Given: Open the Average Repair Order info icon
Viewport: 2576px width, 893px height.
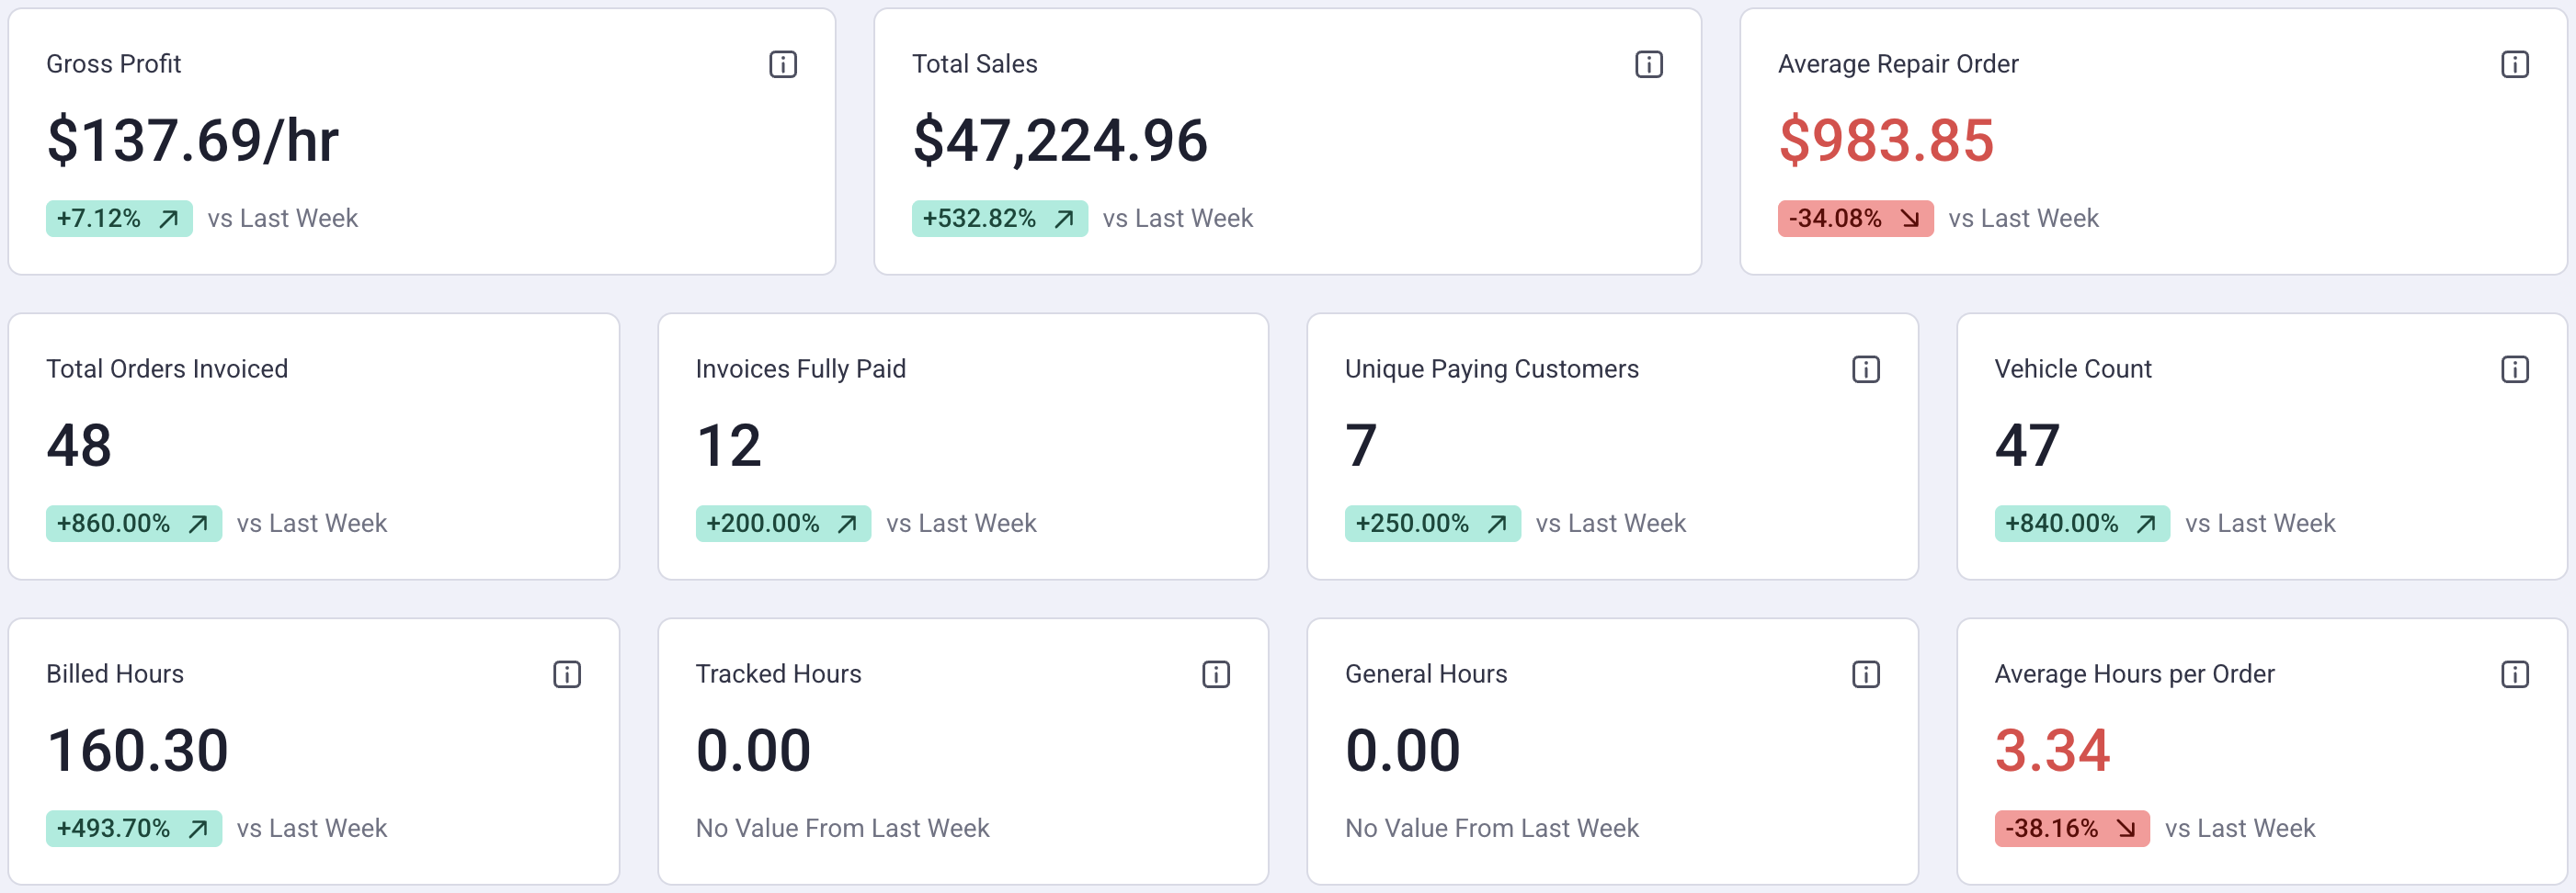Looking at the screenshot, I should click(x=2515, y=65).
